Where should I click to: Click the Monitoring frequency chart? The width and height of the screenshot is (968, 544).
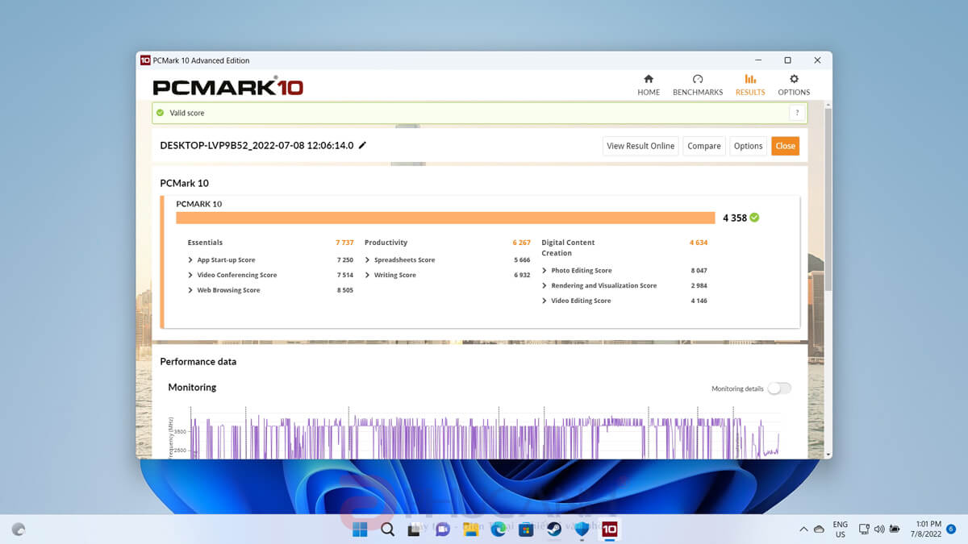tap(474, 431)
